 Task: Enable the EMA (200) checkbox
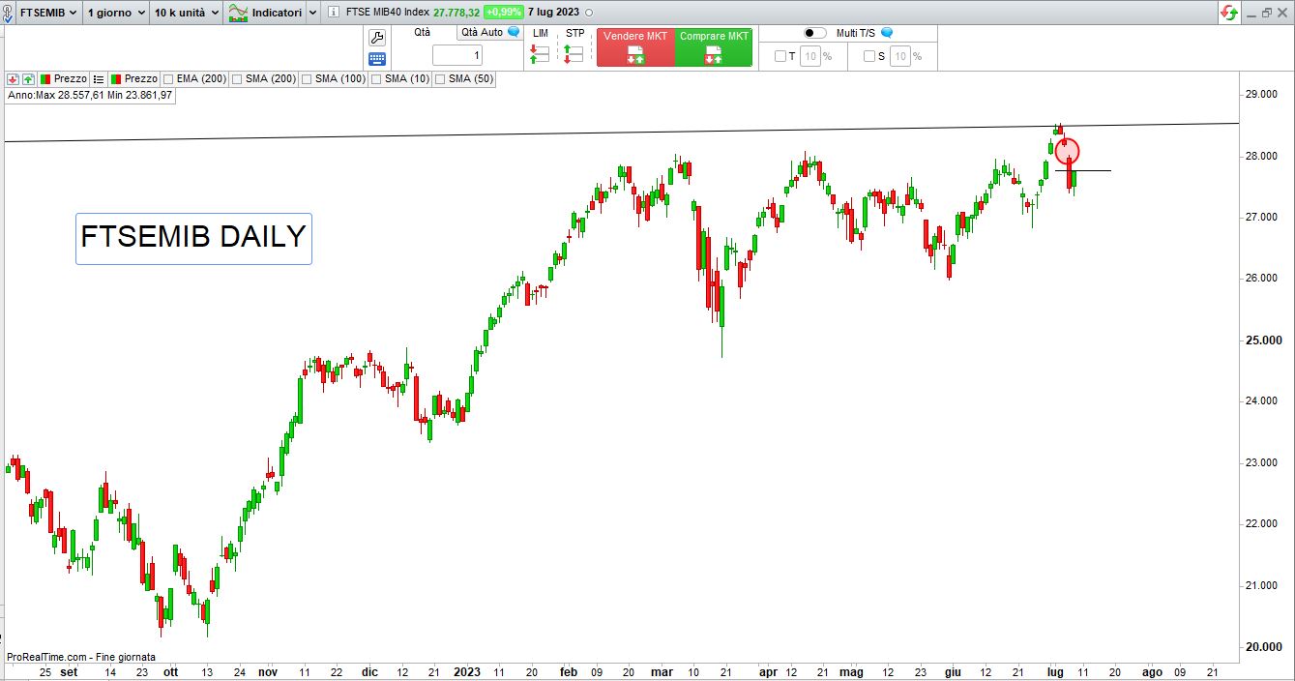coord(169,78)
